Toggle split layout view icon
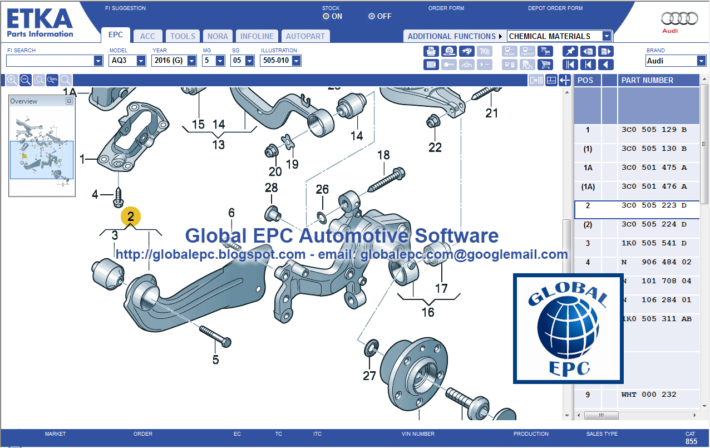The width and height of the screenshot is (710, 448). pyautogui.click(x=551, y=80)
